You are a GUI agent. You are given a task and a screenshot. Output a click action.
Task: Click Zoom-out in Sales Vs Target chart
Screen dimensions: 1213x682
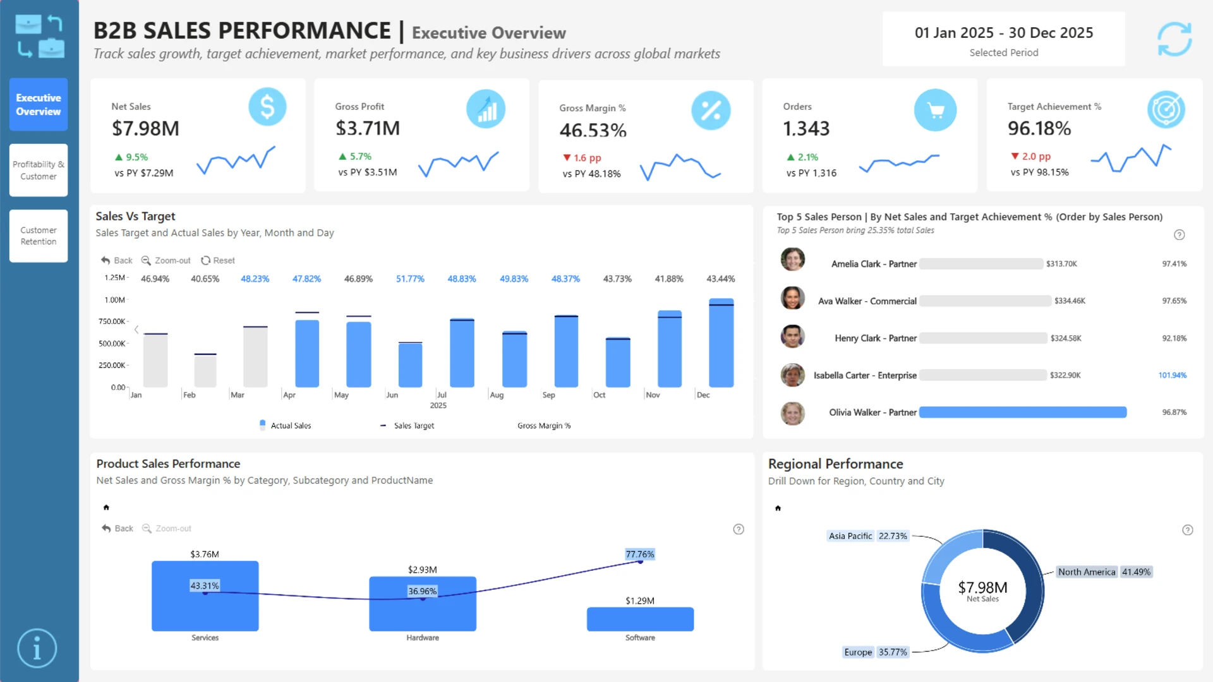(166, 260)
